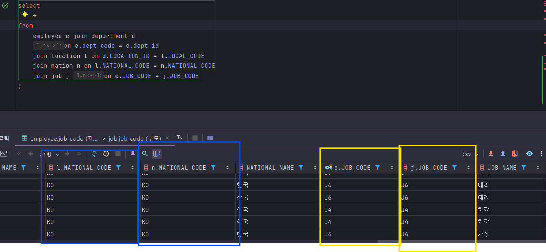Click the download export data icon
This screenshot has width=546, height=252.
click(491, 154)
